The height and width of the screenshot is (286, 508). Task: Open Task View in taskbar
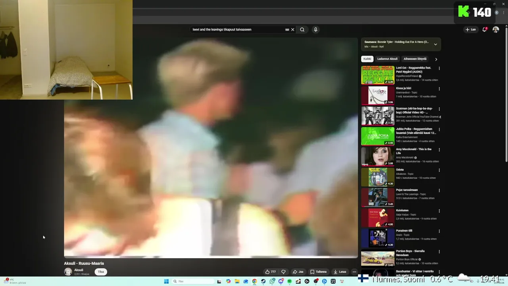pos(219,281)
